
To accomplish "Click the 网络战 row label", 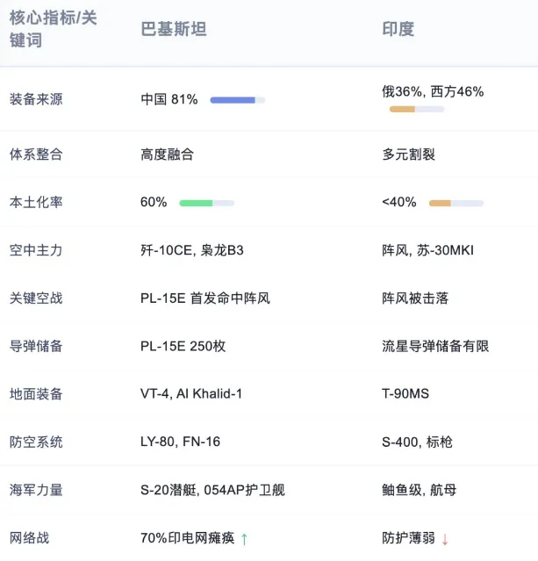I will [x=29, y=538].
